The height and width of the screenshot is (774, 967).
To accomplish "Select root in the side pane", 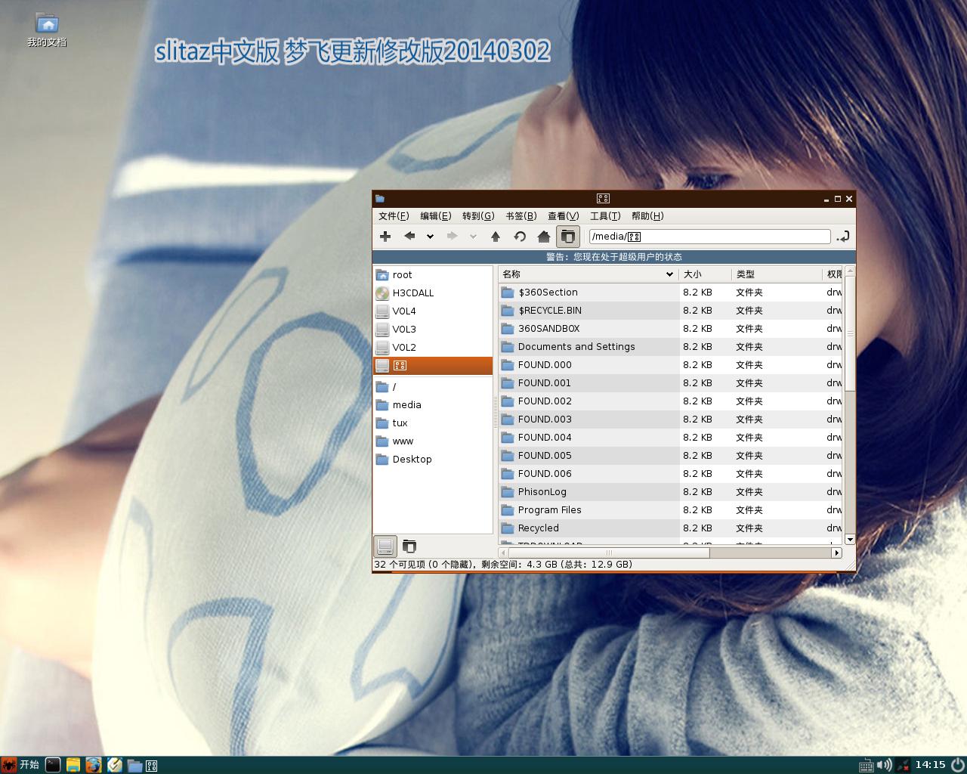I will [433, 275].
